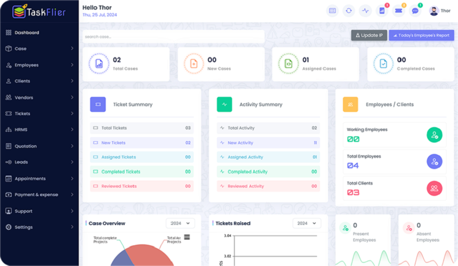This screenshot has width=458, height=266.
Task: Click the purple Ticket Summary icon
Action: tap(98, 104)
